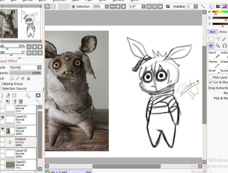Choose the Pencil brush tool
228x173 pixels.
214,55
